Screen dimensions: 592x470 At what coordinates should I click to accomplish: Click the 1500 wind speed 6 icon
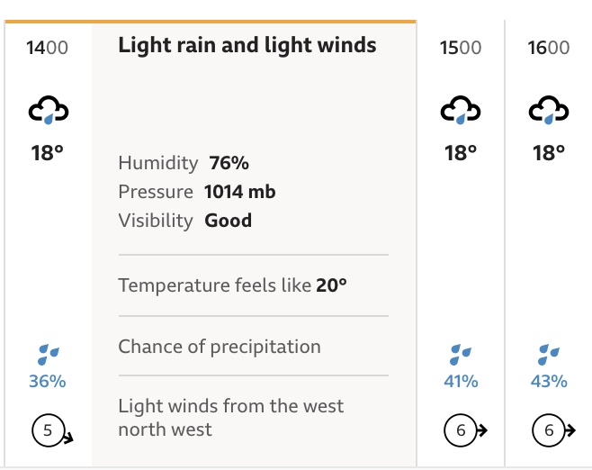pos(465,430)
